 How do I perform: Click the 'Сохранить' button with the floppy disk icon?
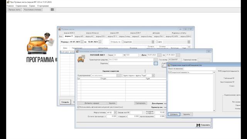tap(203, 125)
